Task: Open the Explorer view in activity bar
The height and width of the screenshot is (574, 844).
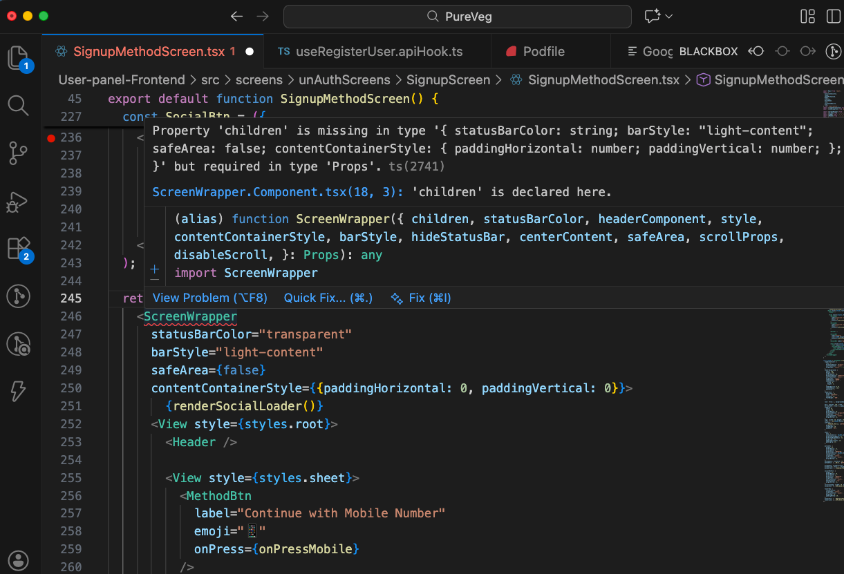Action: tap(19, 58)
